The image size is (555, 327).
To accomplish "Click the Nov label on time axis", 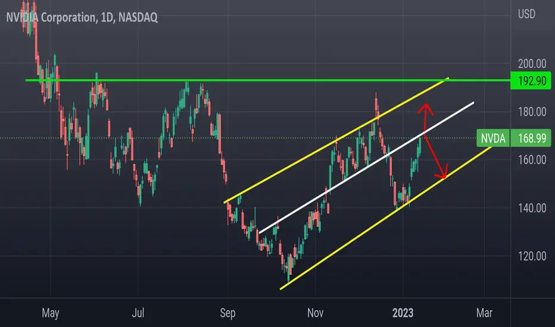I will (316, 313).
